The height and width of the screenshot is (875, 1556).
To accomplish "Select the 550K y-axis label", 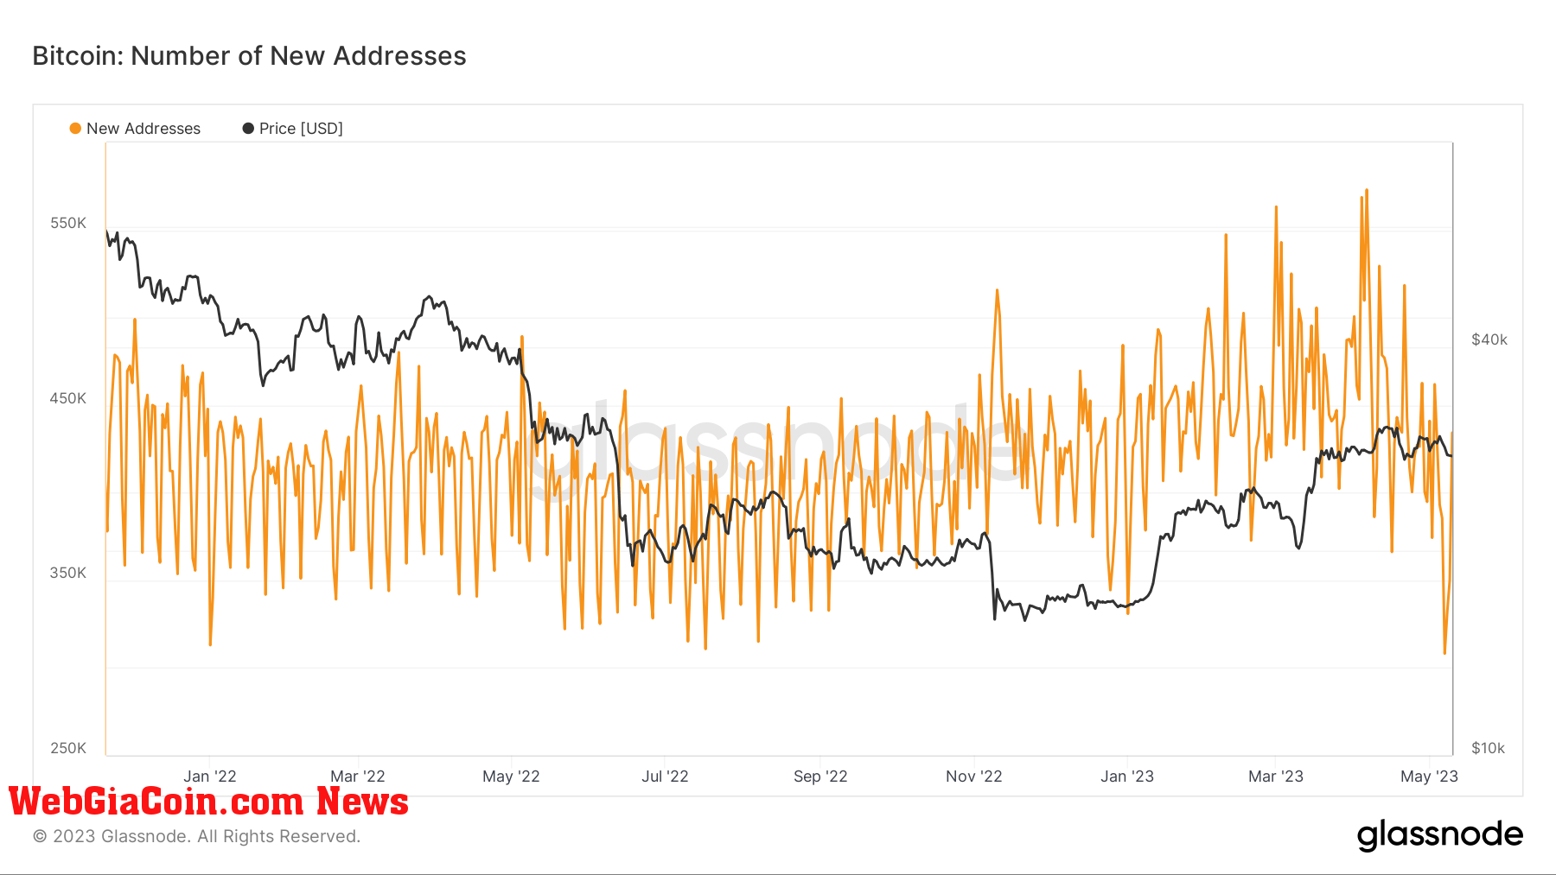I will pyautogui.click(x=68, y=223).
